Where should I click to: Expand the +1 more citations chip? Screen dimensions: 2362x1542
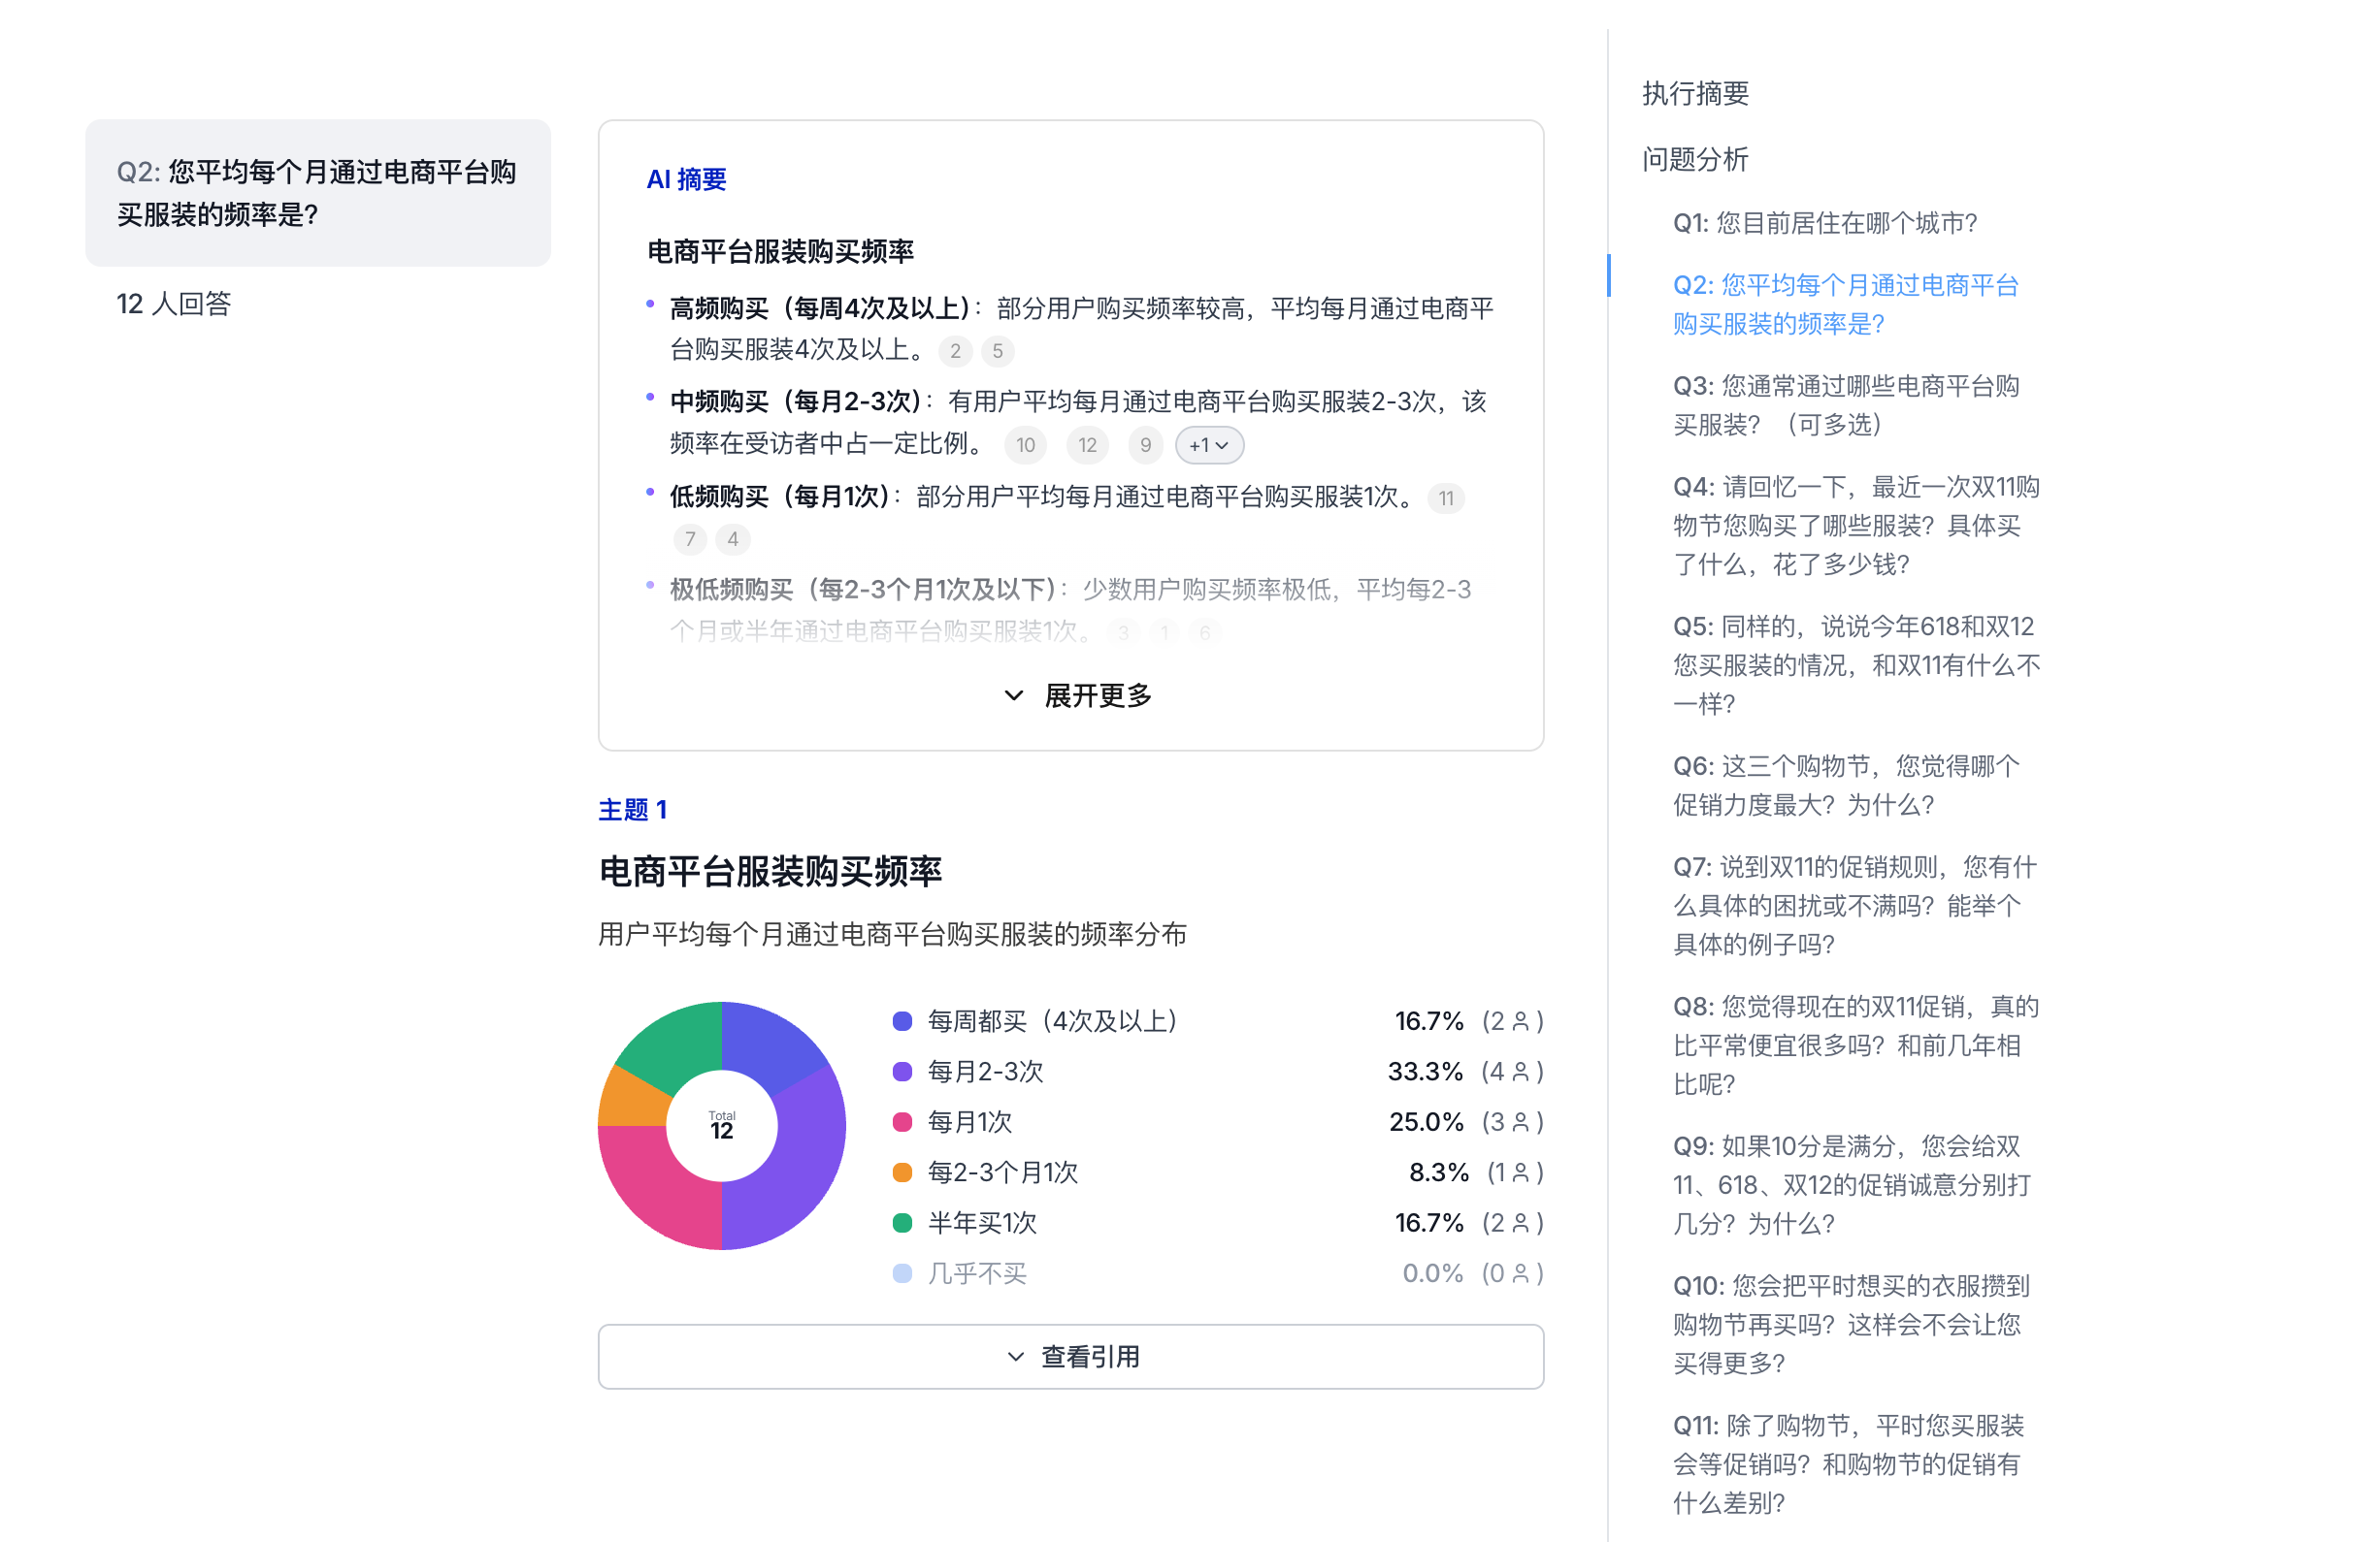[x=1209, y=445]
